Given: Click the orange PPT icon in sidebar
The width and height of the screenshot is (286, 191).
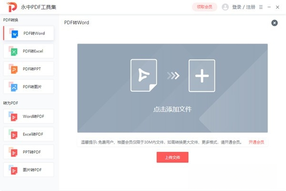Looking at the screenshot, I should 13,69.
